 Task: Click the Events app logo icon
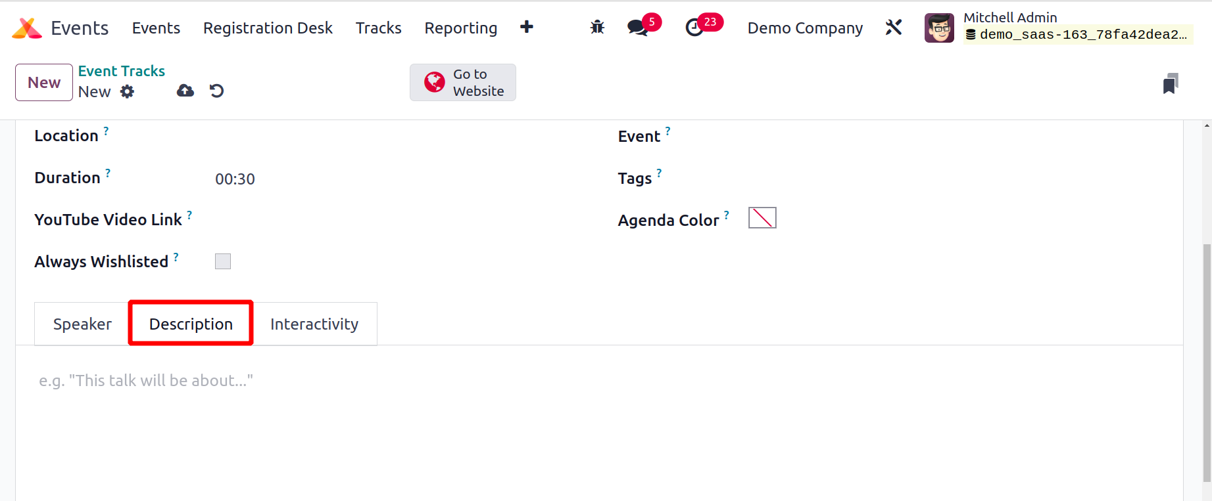[x=27, y=28]
